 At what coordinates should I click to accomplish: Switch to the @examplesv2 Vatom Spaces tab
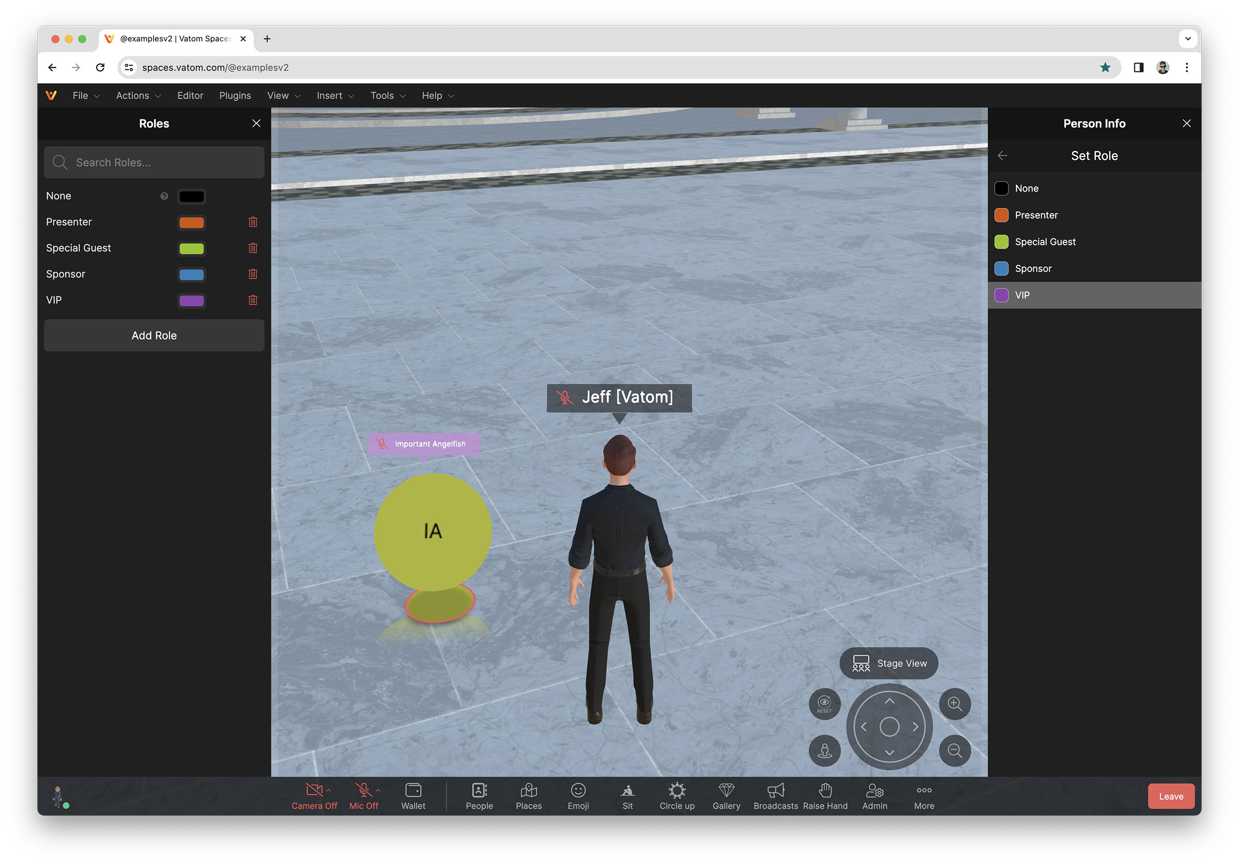point(175,38)
